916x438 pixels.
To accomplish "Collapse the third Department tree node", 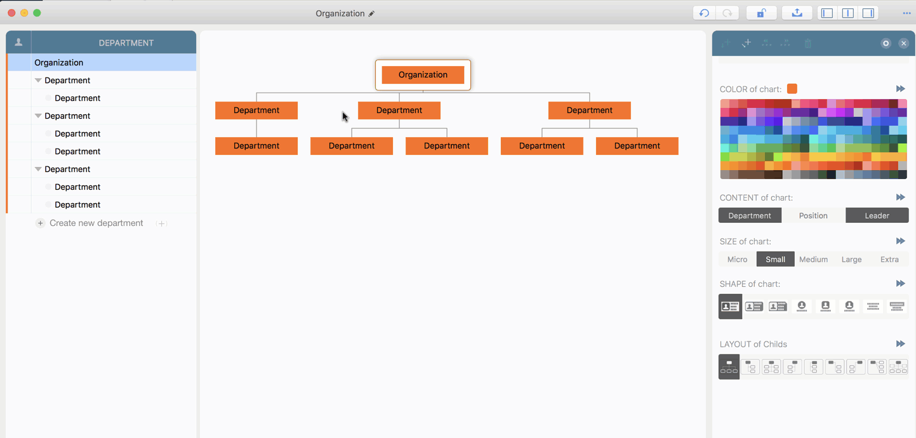I will [x=38, y=169].
